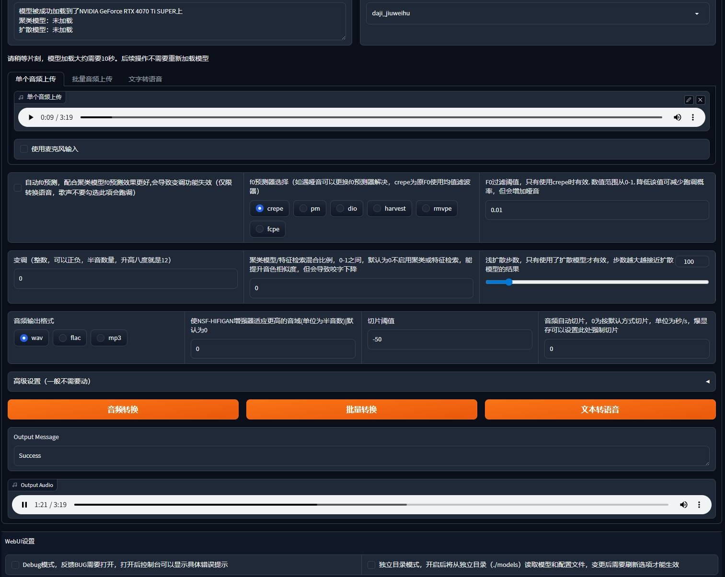This screenshot has width=725, height=577.
Task: Mute the Output Audio player volume
Action: 684,505
